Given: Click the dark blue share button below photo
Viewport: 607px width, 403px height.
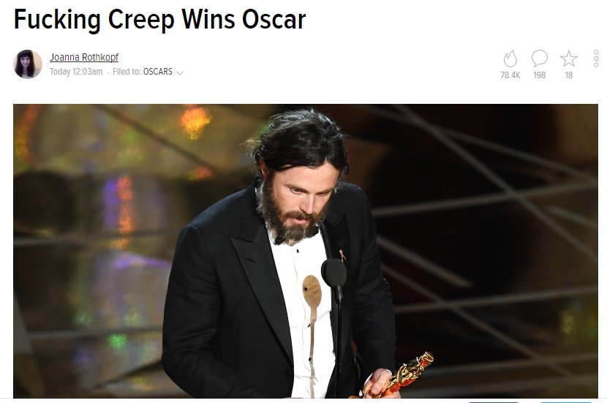Looking at the screenshot, I should 493,402.
